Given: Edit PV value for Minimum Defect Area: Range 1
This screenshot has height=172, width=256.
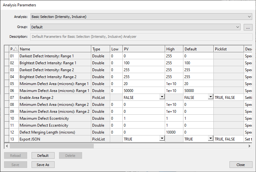Looking at the screenshot, I should [x=144, y=84].
